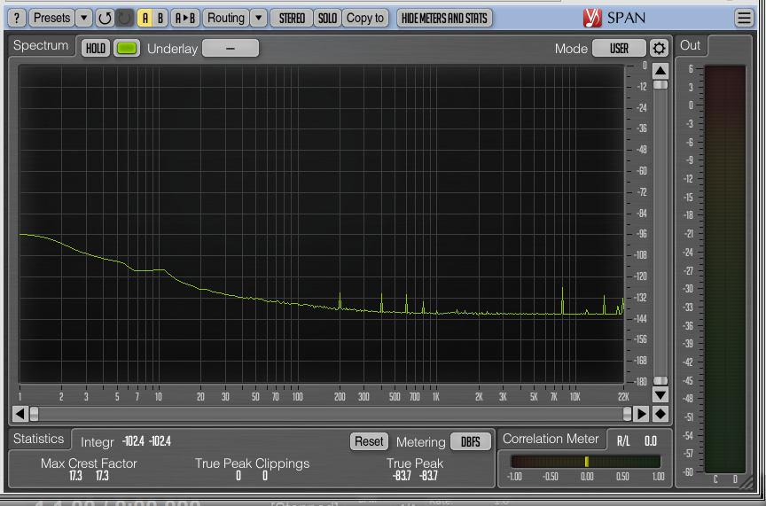Click the Copy to button

pos(365,18)
